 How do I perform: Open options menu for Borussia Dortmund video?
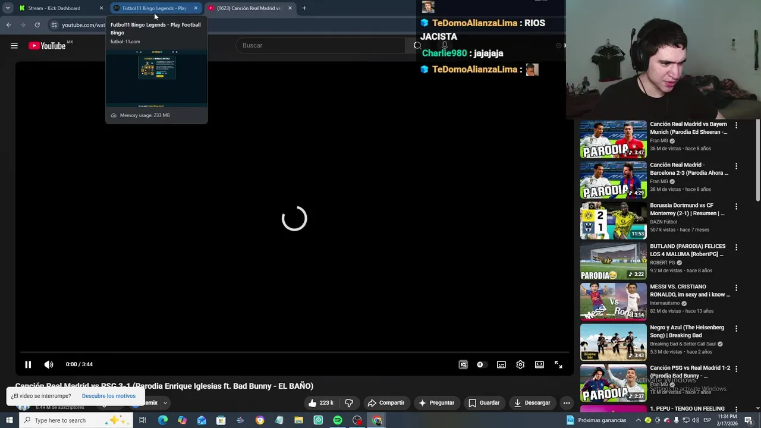coord(736,206)
